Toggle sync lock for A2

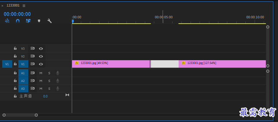(32, 81)
